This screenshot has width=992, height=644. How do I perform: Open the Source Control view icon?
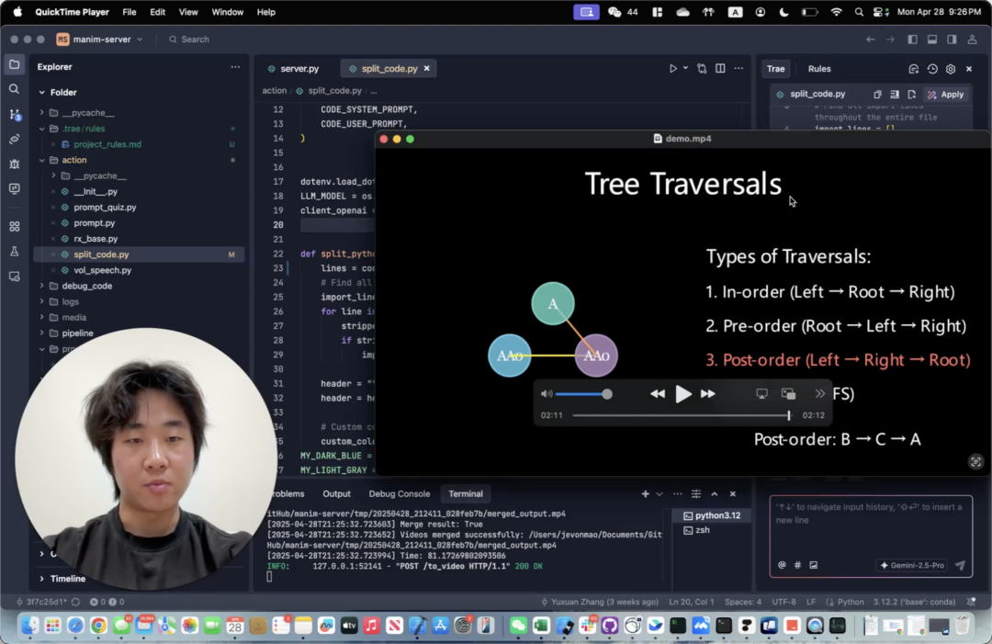(15, 115)
